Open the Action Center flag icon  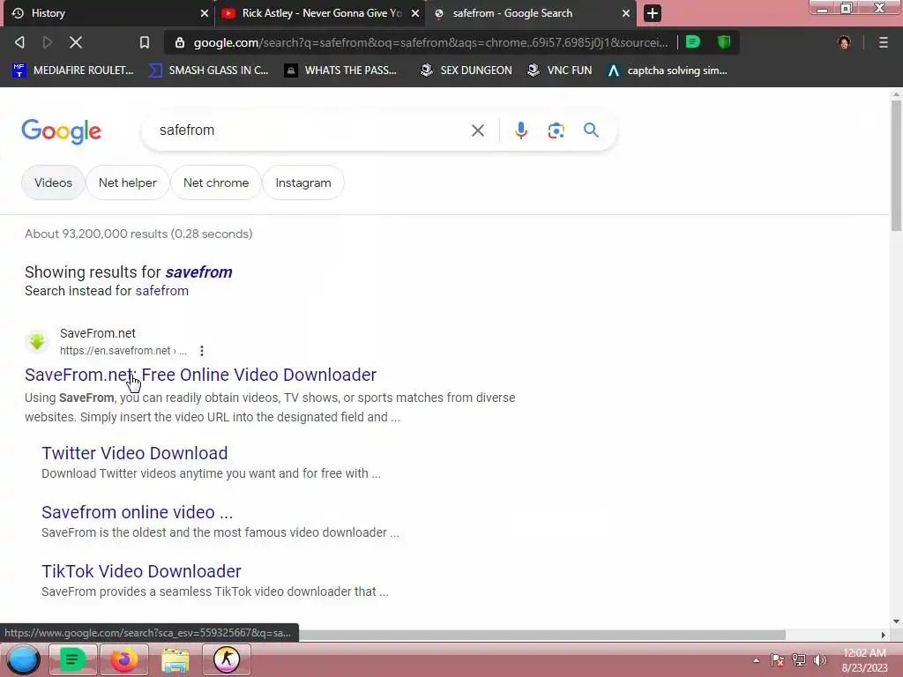pos(778,660)
